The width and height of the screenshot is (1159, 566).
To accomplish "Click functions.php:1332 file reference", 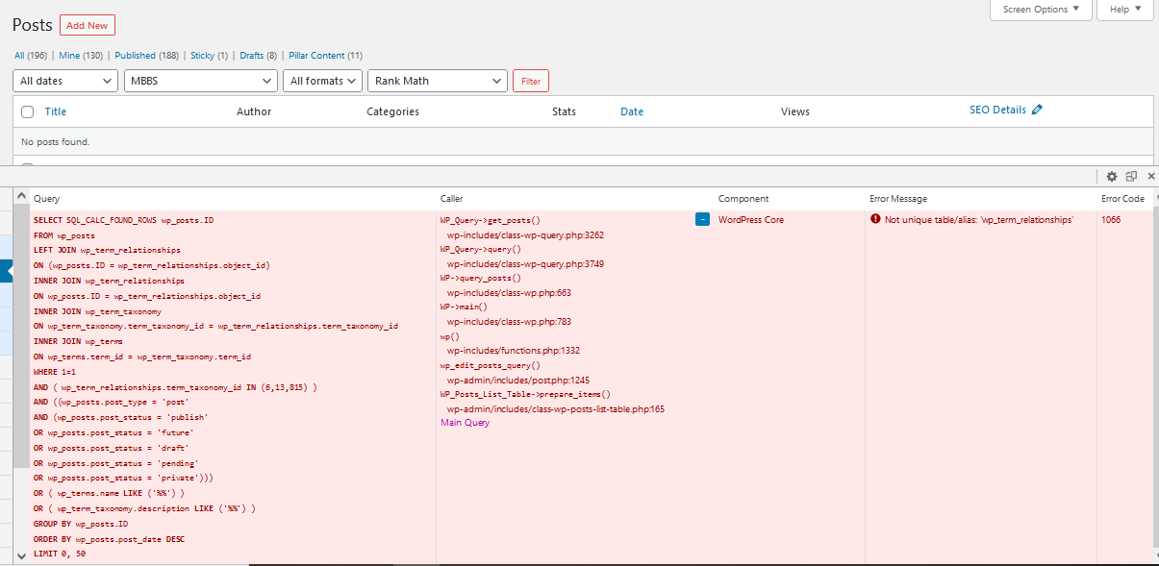I will click(x=514, y=351).
